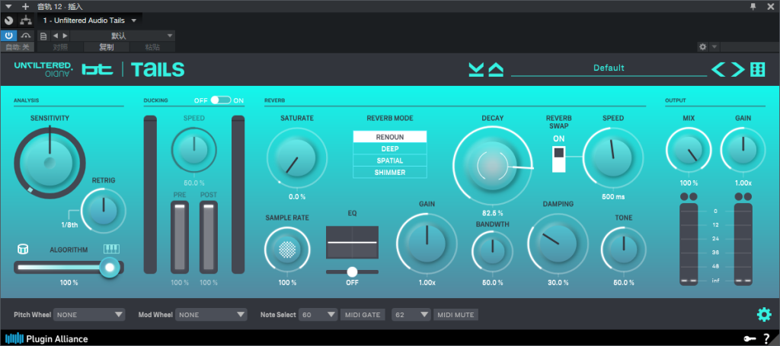Click the host gear settings icon
Viewport: 780px width, 346px height.
[702, 46]
